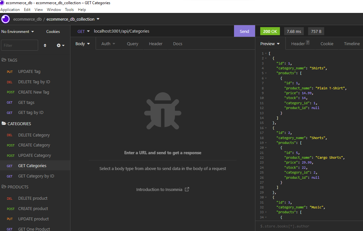This screenshot has height=231, width=363.
Task: Click the Insomnia icon in the title bar
Action: click(x=3, y=3)
